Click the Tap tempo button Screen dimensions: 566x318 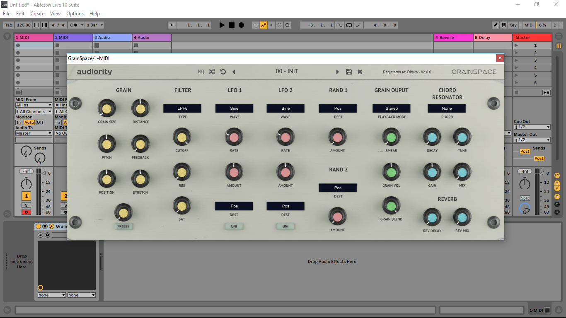coord(9,25)
